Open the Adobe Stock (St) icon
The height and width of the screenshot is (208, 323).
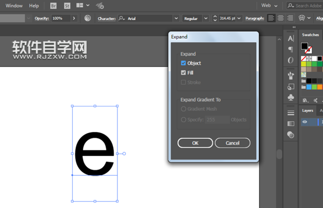pyautogui.click(x=67, y=6)
